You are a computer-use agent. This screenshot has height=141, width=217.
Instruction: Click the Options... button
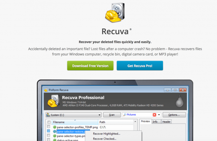point(174,115)
